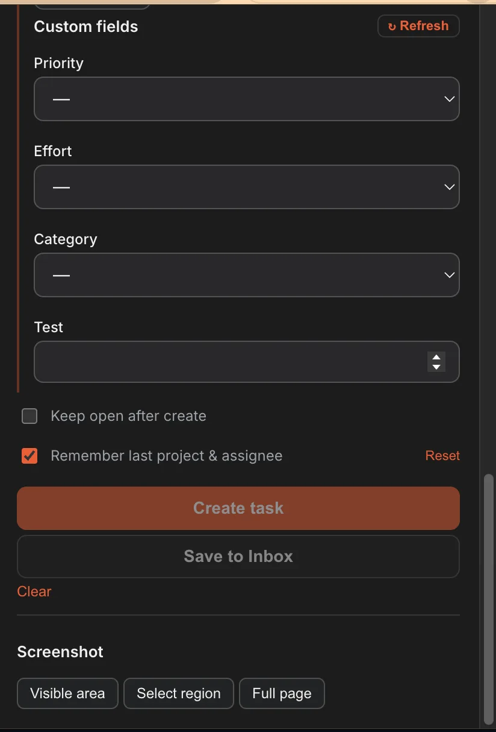Image resolution: width=496 pixels, height=732 pixels.
Task: Click the Custom fields heading
Action: point(86,27)
